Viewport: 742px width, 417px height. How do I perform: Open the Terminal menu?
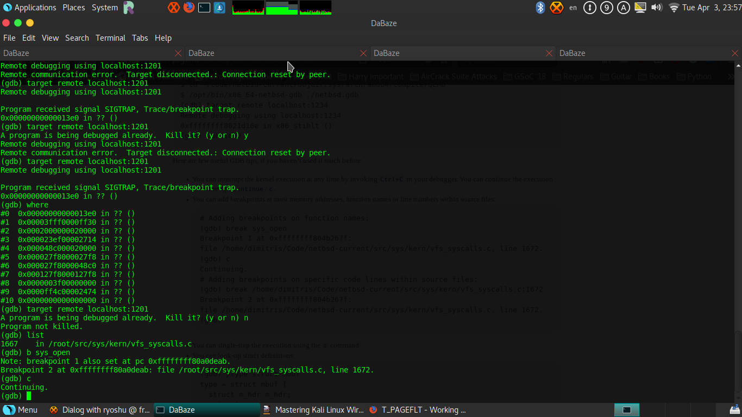pyautogui.click(x=111, y=38)
